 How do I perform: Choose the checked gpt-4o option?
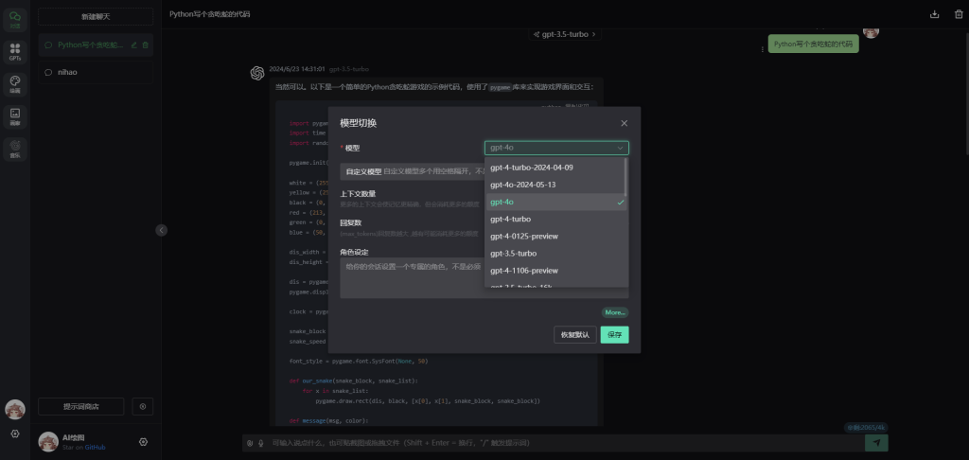[556, 203]
